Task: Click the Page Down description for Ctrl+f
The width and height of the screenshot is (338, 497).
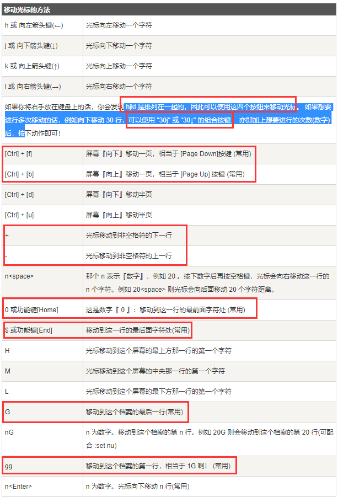Action: click(168, 154)
